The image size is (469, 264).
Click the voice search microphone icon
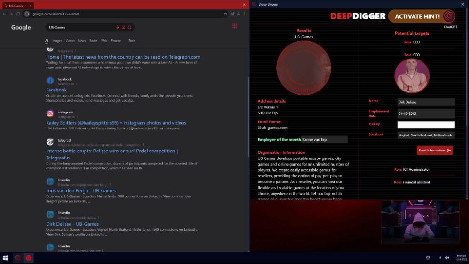[x=117, y=28]
